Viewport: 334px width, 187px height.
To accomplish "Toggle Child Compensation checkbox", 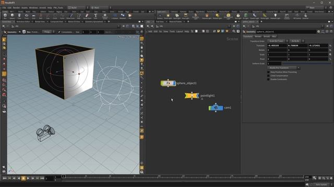I will click(268, 76).
